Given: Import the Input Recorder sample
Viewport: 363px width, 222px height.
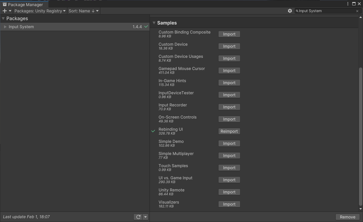Looking at the screenshot, I should click(229, 107).
